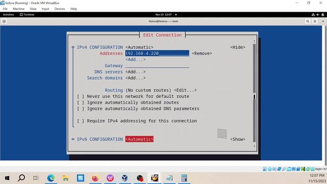
Task: Open the blue square app on taskbar
Action: (81, 178)
